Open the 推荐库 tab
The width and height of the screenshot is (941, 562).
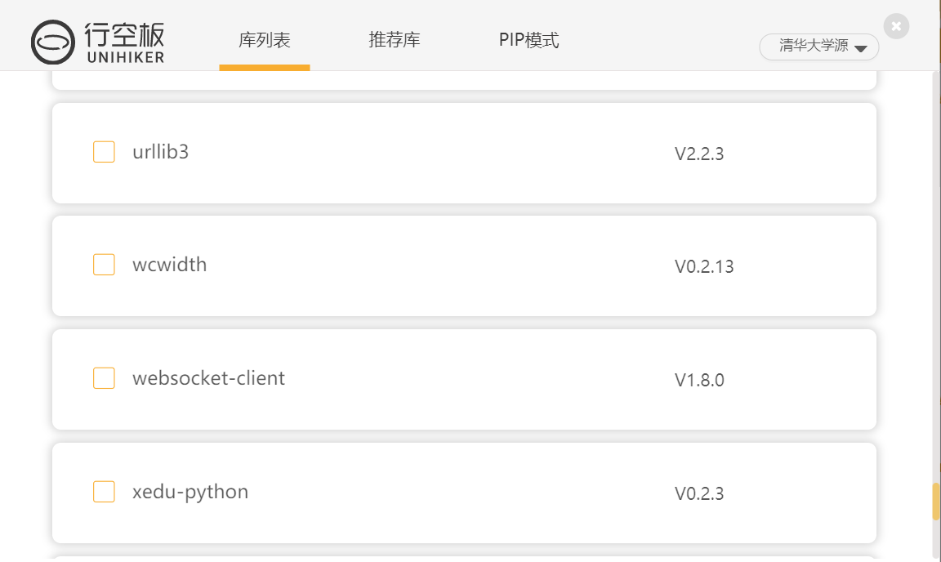point(395,40)
